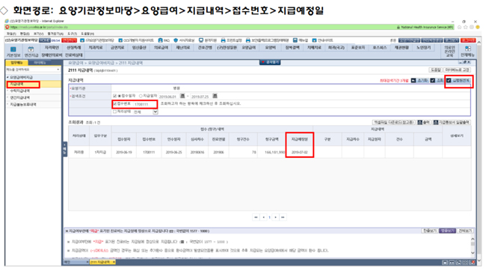Click the 엑셀파일 다운로드 button
The image size is (486, 271).
pyautogui.click(x=393, y=122)
